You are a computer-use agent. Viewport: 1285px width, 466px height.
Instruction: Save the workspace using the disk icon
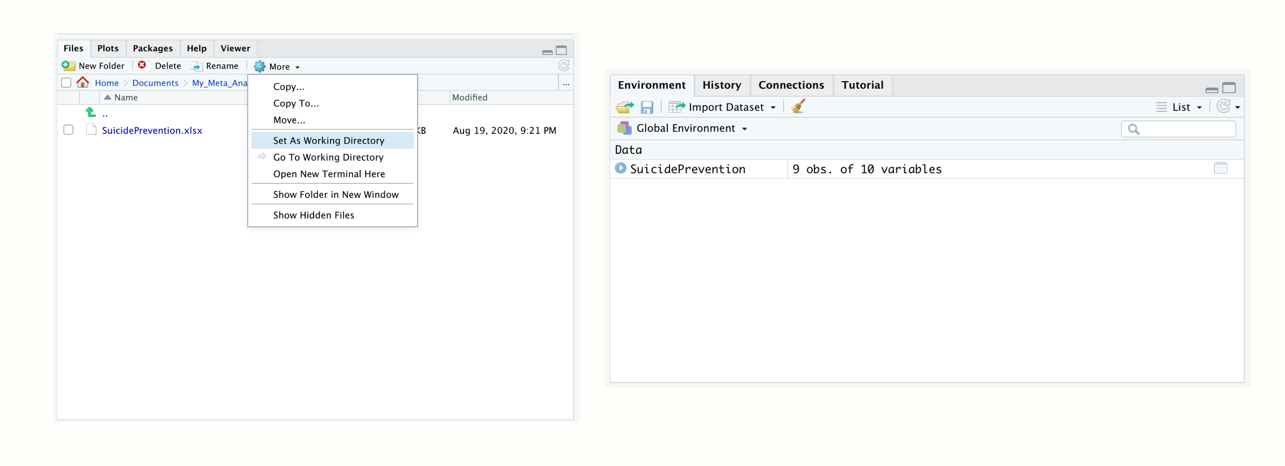[x=647, y=107]
